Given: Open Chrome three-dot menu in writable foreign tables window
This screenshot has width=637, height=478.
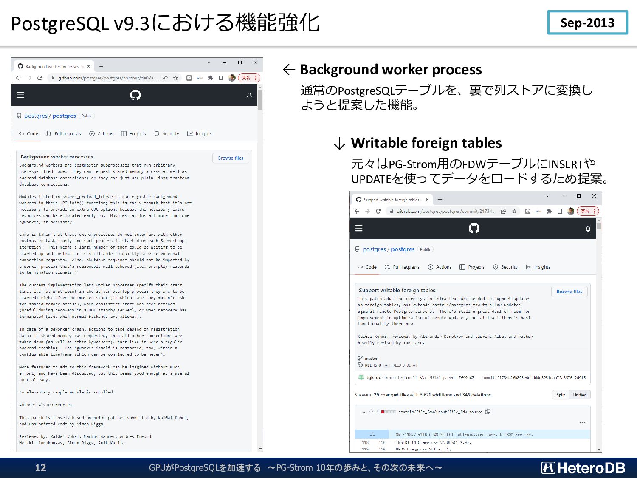Looking at the screenshot, I should tap(595, 211).
